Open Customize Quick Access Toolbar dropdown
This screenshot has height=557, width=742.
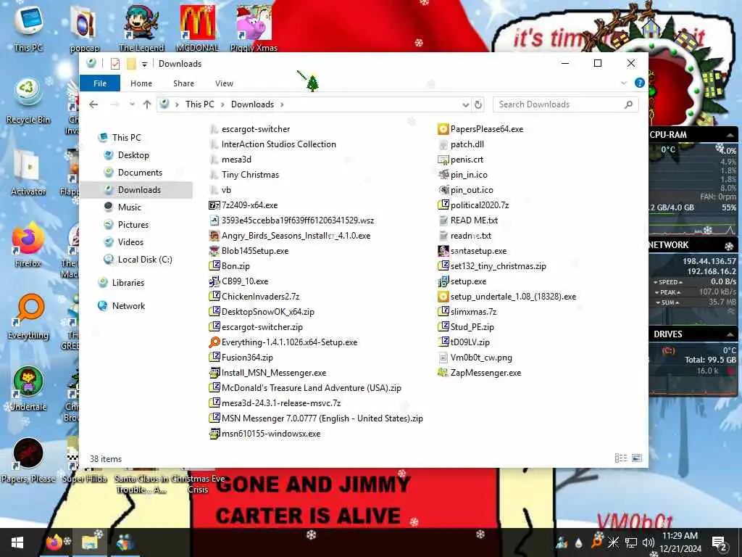144,64
